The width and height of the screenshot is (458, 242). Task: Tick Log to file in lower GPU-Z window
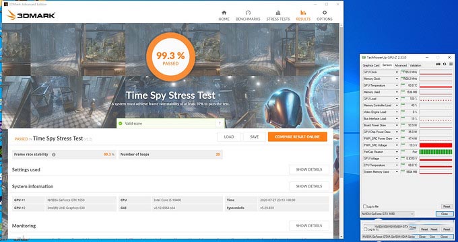(366, 230)
